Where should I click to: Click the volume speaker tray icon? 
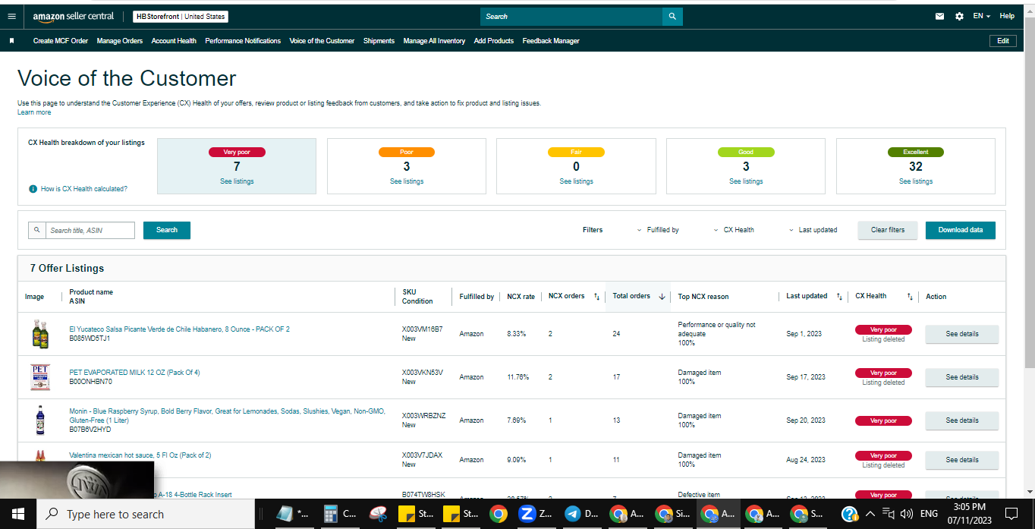(x=907, y=514)
